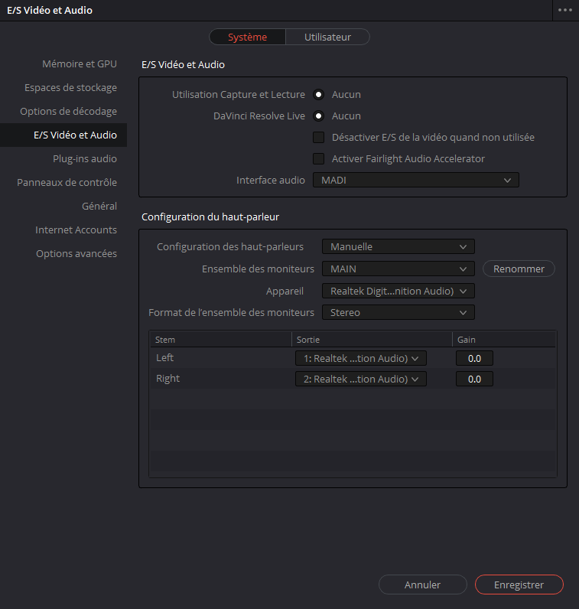579x609 pixels.
Task: Open Espaces de stockage section
Action: 70,87
